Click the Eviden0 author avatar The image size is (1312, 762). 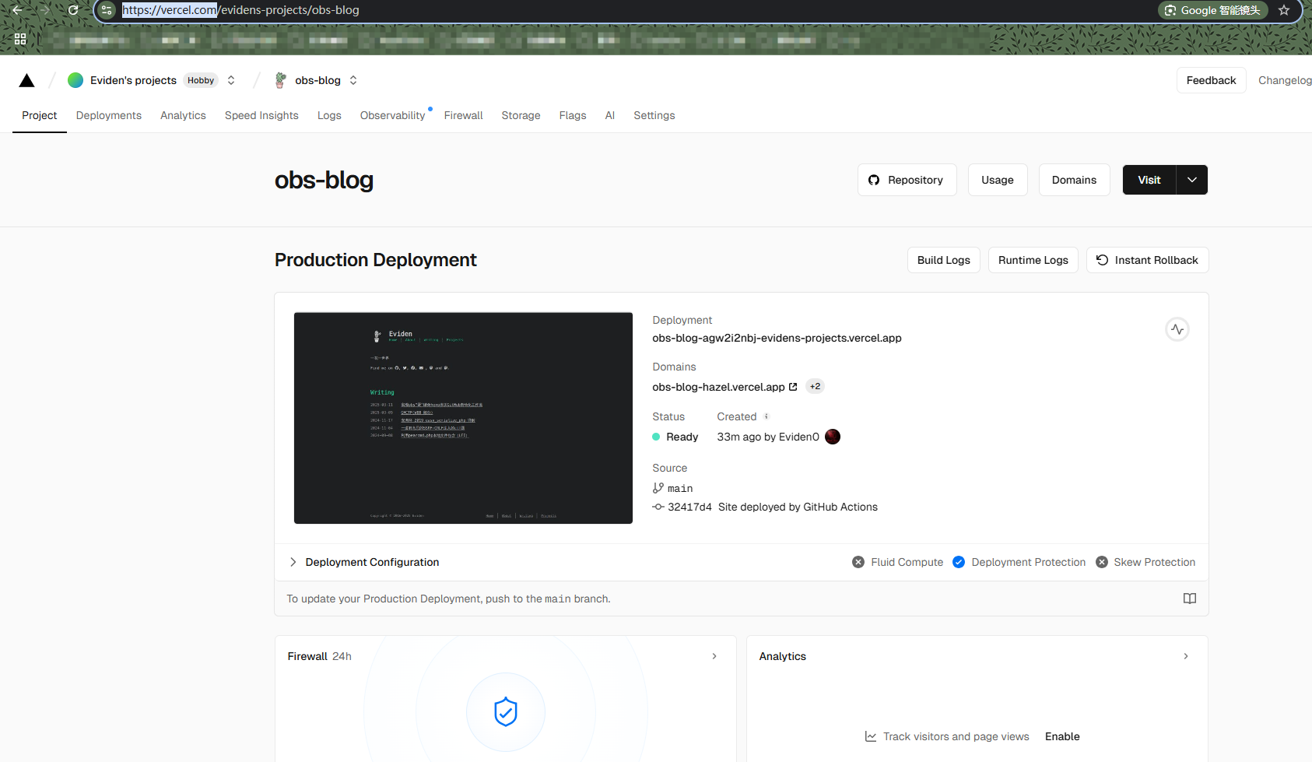pyautogui.click(x=833, y=437)
